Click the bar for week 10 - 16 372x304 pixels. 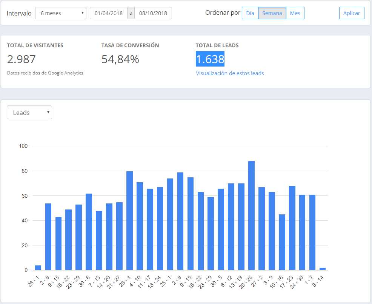(x=282, y=242)
